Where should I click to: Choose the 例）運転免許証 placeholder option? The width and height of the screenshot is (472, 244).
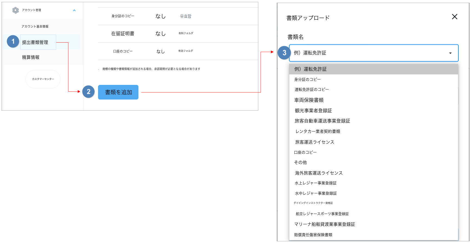374,69
